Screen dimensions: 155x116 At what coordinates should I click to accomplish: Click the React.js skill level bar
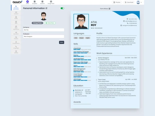(82, 56)
